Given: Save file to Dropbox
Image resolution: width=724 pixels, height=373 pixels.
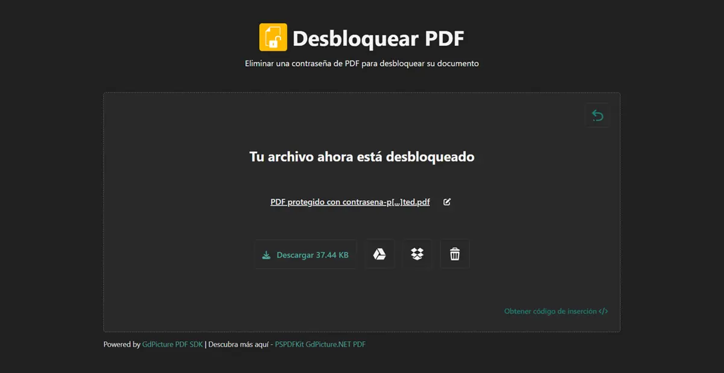Looking at the screenshot, I should coord(417,254).
